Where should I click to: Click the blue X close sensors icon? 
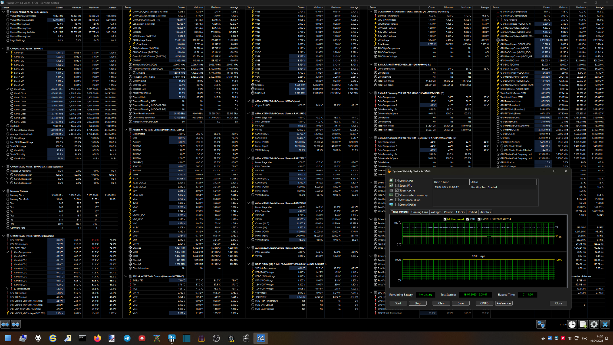coord(605,324)
